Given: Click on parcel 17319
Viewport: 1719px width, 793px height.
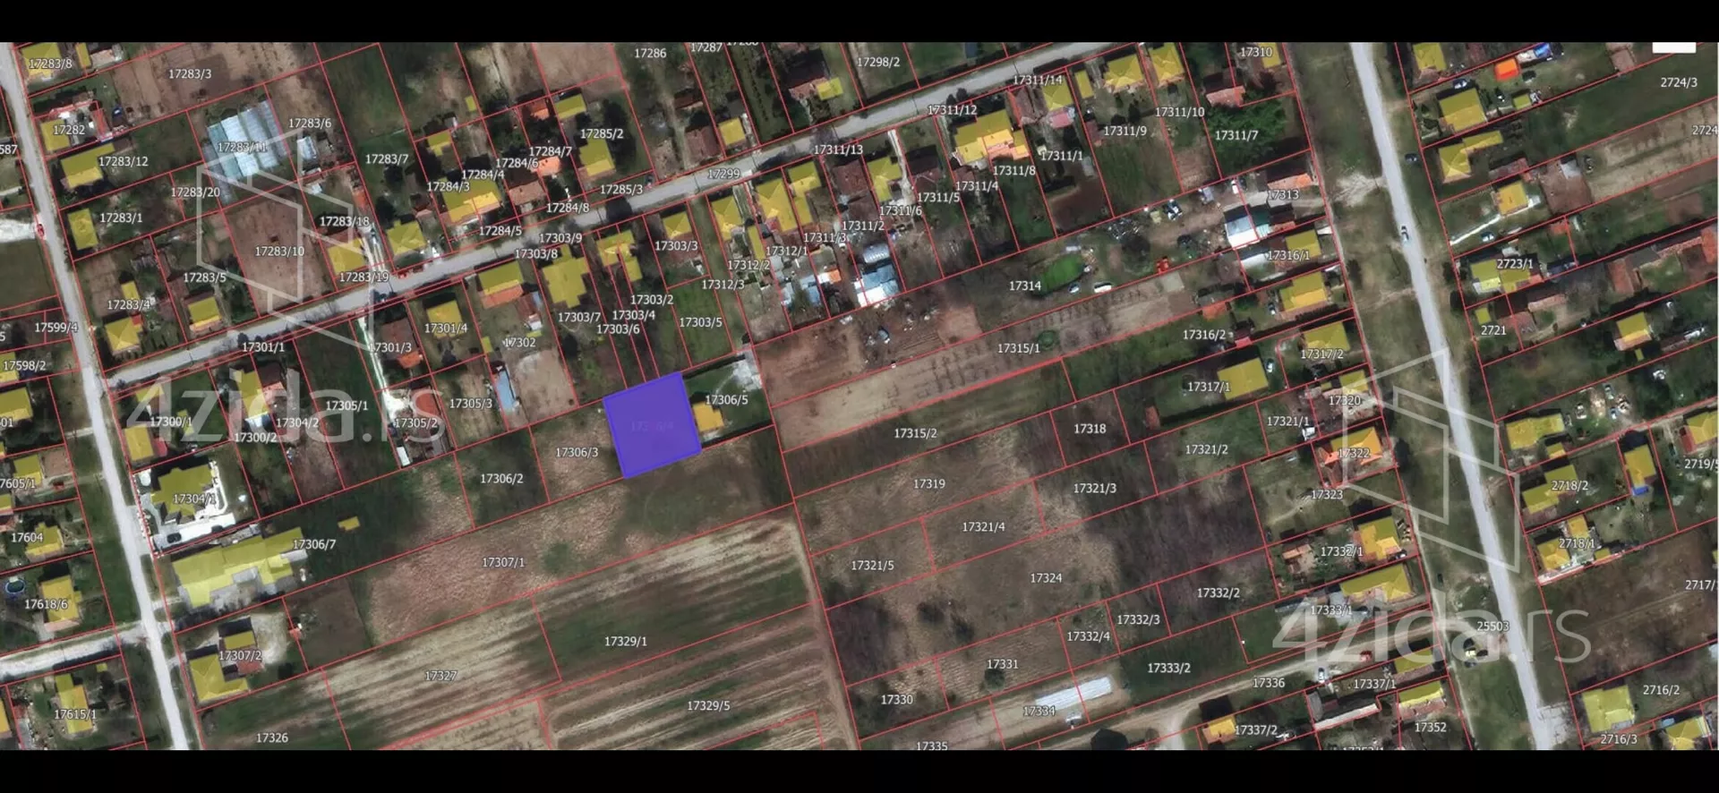Looking at the screenshot, I should [928, 484].
